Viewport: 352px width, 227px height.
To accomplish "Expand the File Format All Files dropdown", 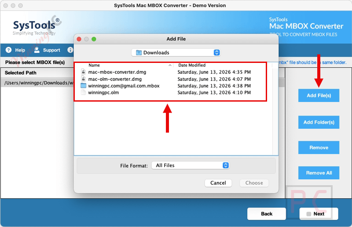I will pyautogui.click(x=191, y=165).
